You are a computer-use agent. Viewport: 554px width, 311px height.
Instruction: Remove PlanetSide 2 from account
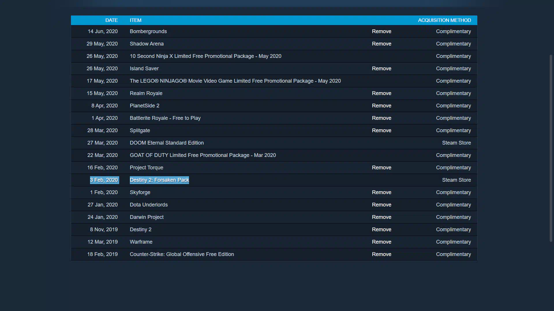tap(381, 106)
